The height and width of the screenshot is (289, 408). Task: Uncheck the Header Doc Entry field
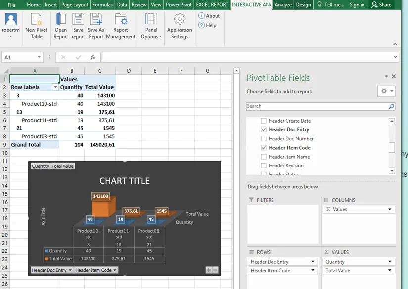(264, 130)
